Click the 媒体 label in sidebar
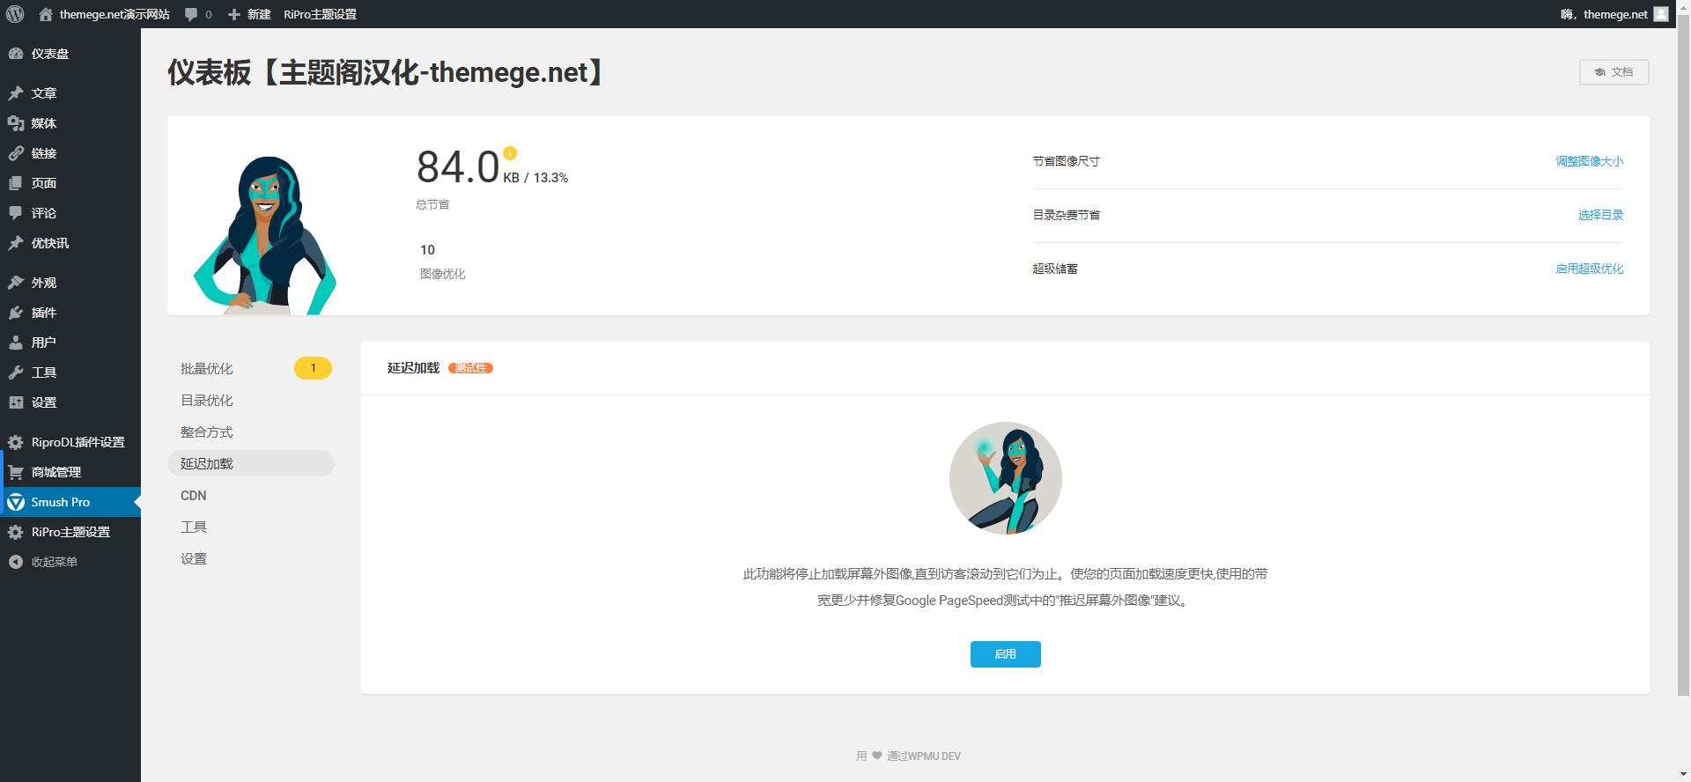The height and width of the screenshot is (782, 1691). click(44, 123)
